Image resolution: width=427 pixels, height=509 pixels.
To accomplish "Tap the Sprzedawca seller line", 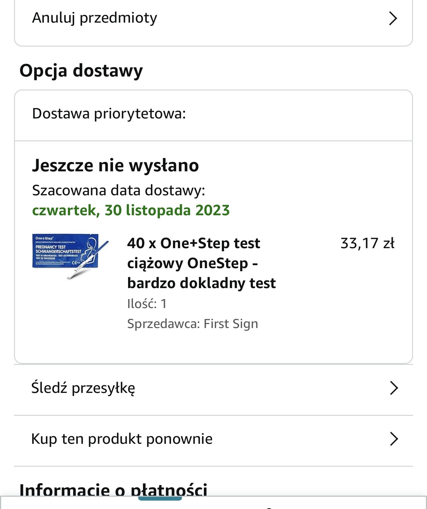I will pos(193,324).
